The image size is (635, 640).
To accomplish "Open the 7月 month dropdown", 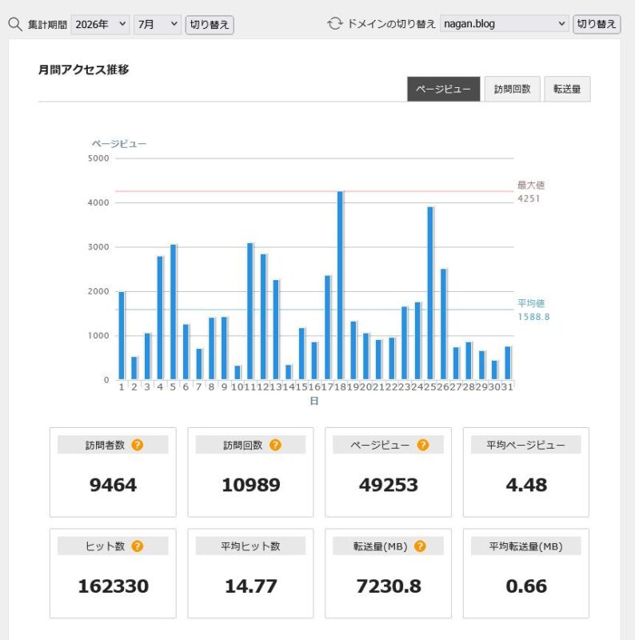I will (157, 25).
